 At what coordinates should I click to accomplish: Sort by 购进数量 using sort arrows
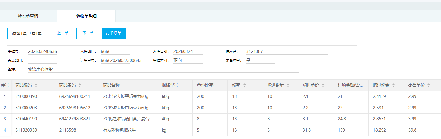pyautogui.click(x=288, y=85)
